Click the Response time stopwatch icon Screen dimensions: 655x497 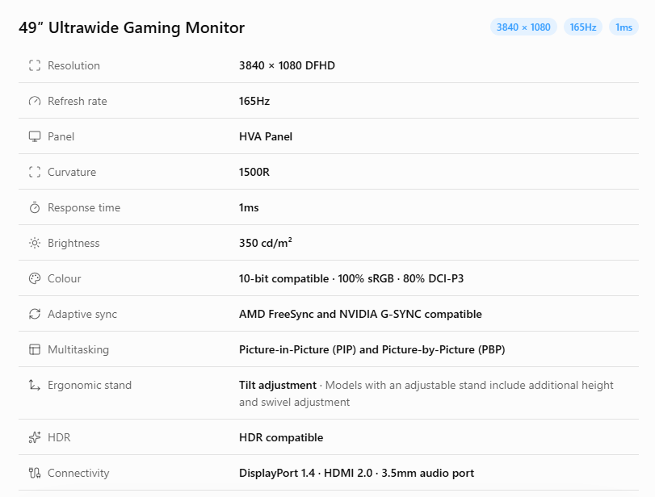[x=35, y=207]
